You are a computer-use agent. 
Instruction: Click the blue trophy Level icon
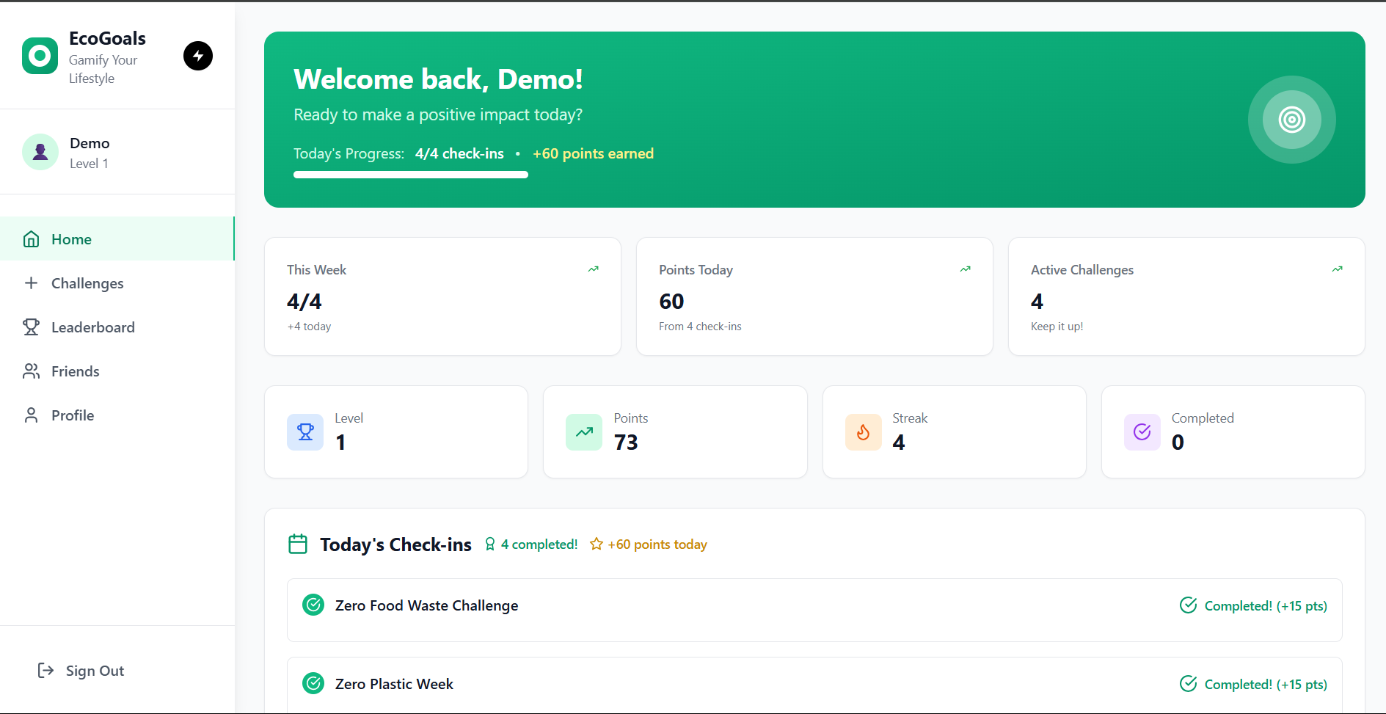[305, 432]
